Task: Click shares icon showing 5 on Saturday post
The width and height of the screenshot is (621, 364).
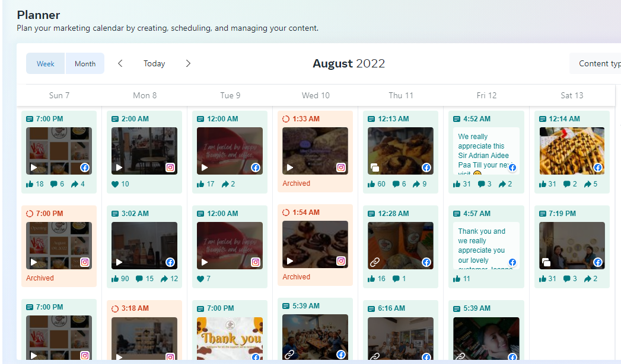Action: pos(587,184)
